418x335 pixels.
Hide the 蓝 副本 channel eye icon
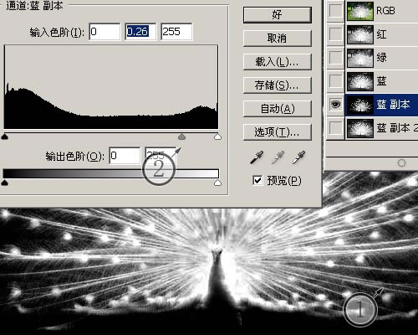click(335, 105)
